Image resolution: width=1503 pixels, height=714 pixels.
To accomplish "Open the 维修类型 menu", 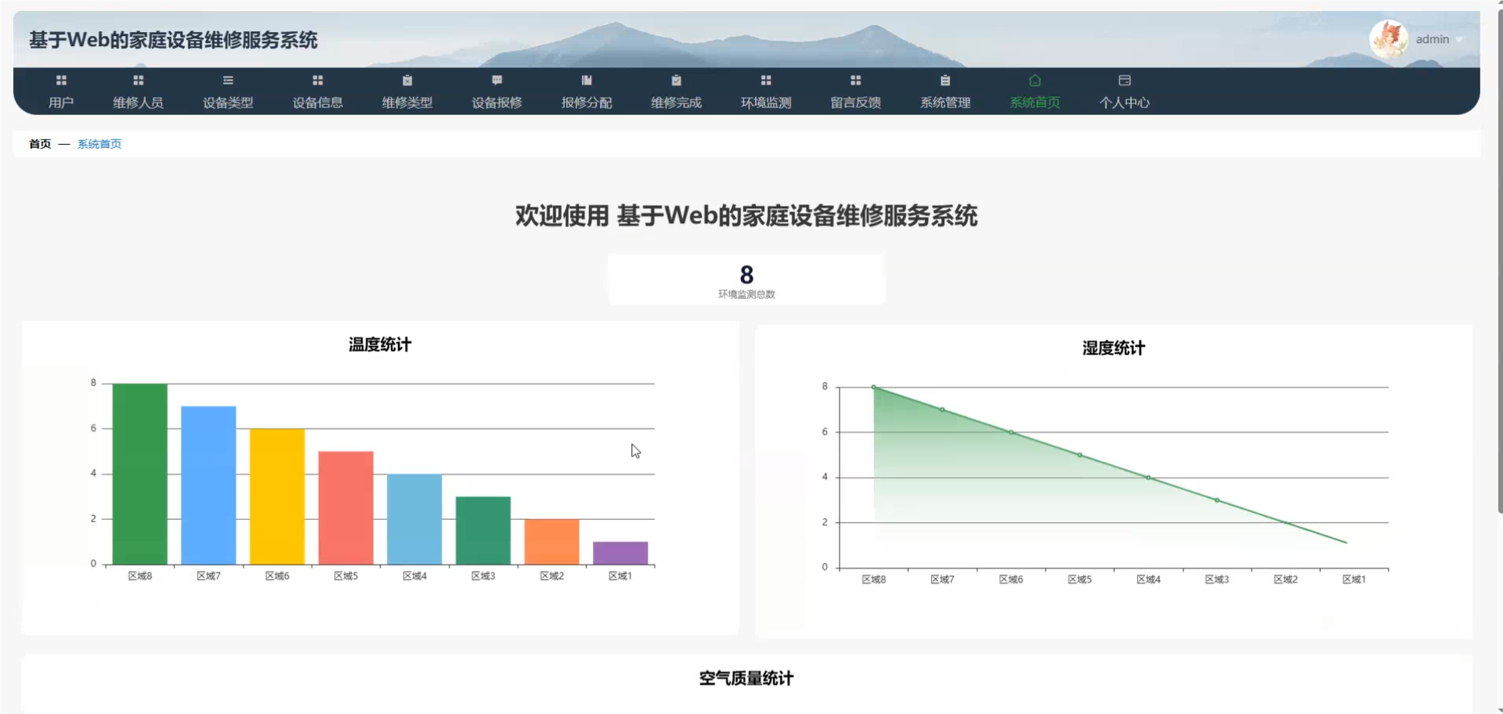I will (407, 103).
